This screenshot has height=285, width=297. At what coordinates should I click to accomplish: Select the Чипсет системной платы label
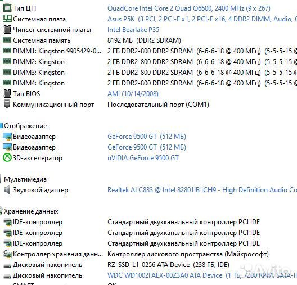click(52, 30)
